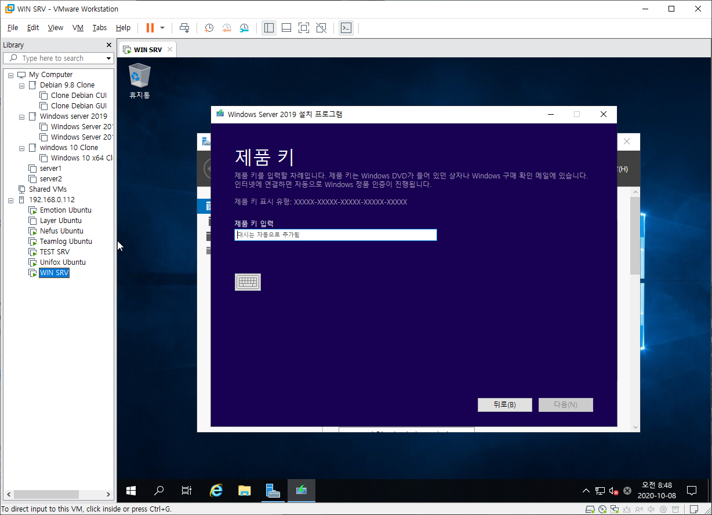Click the product key input field

[x=335, y=235]
